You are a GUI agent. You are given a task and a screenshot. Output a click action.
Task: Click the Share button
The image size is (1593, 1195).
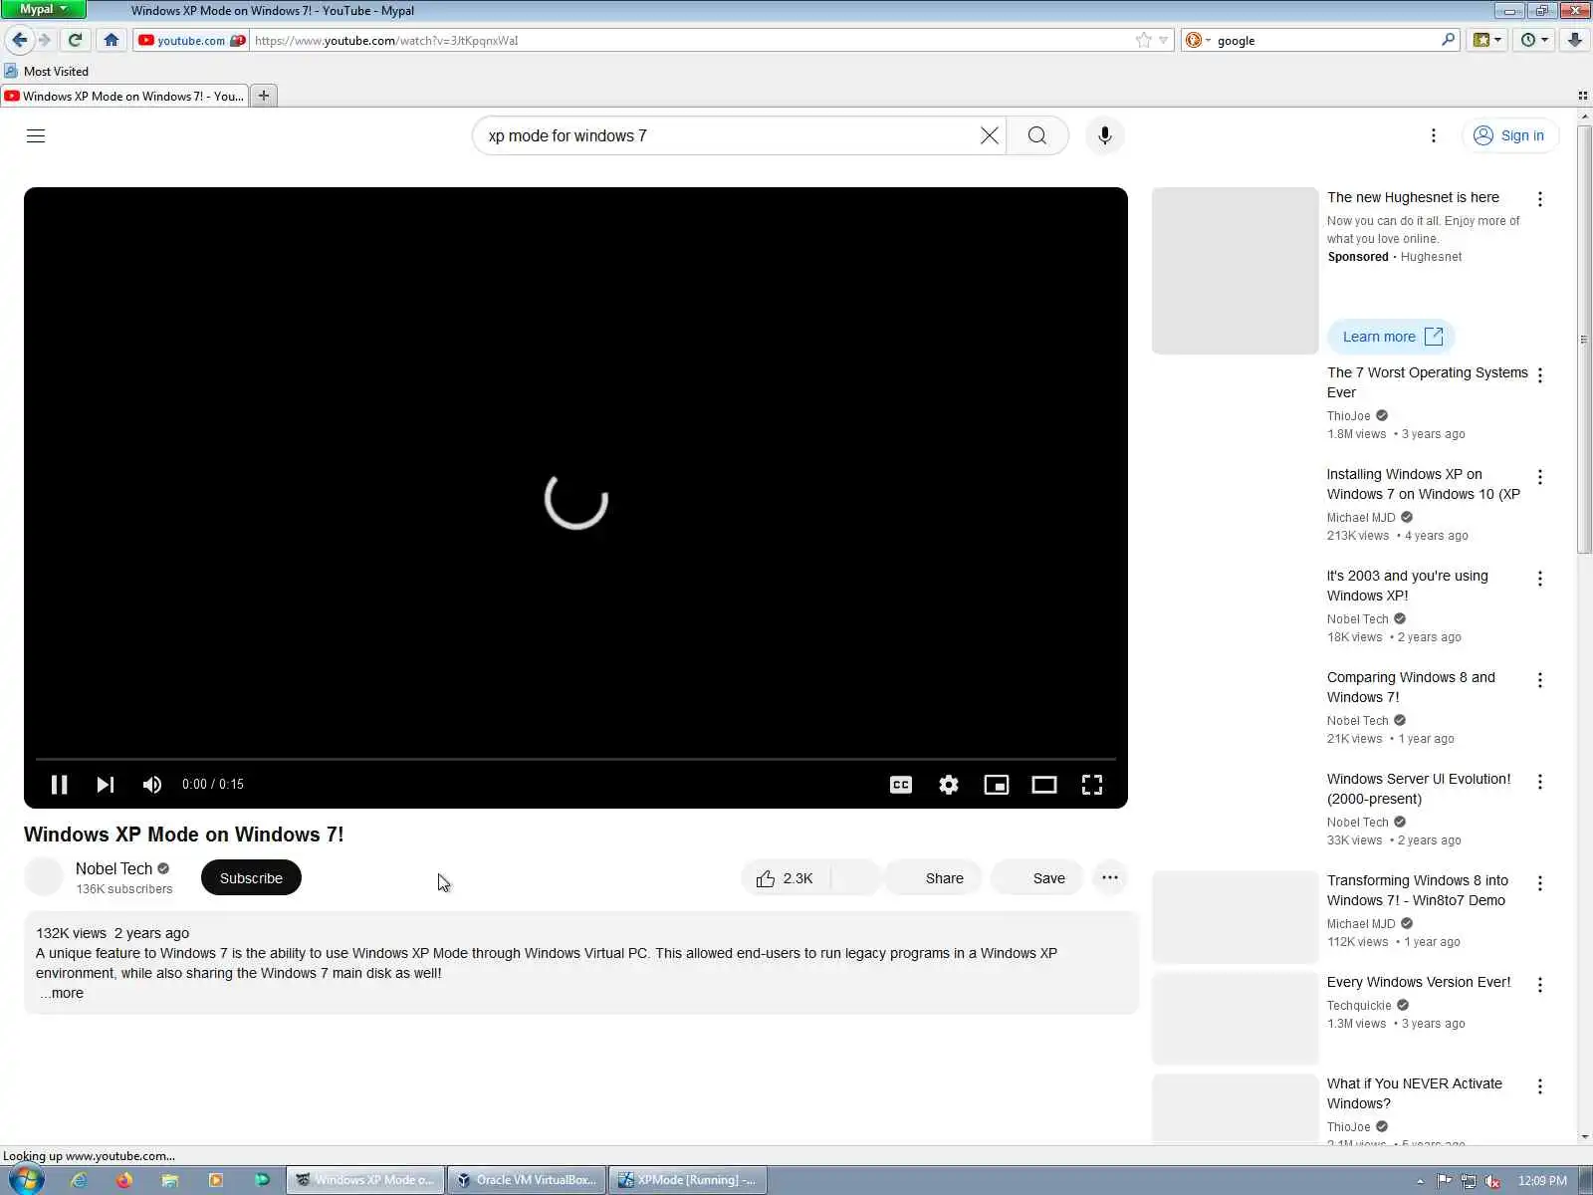click(x=934, y=878)
